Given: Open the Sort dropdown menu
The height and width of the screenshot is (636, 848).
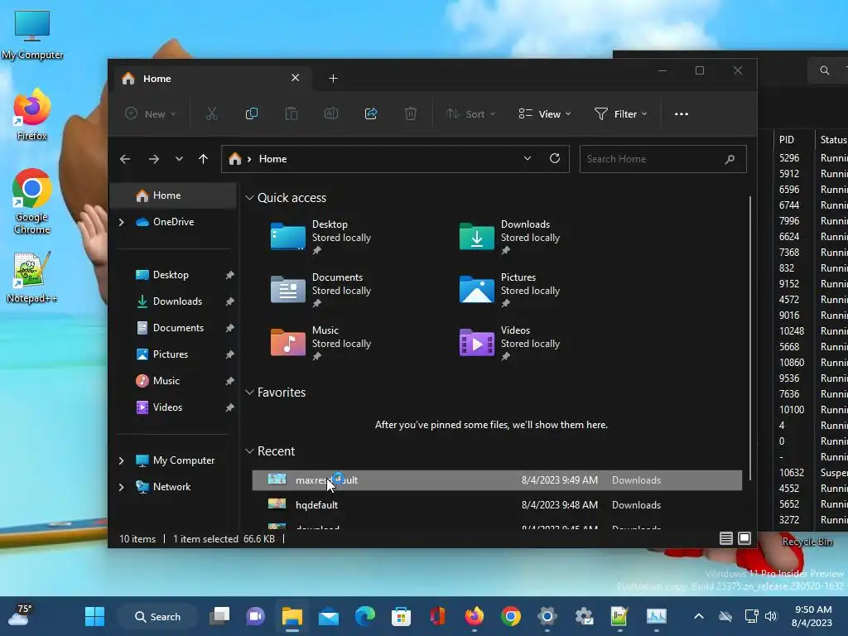Looking at the screenshot, I should point(470,114).
